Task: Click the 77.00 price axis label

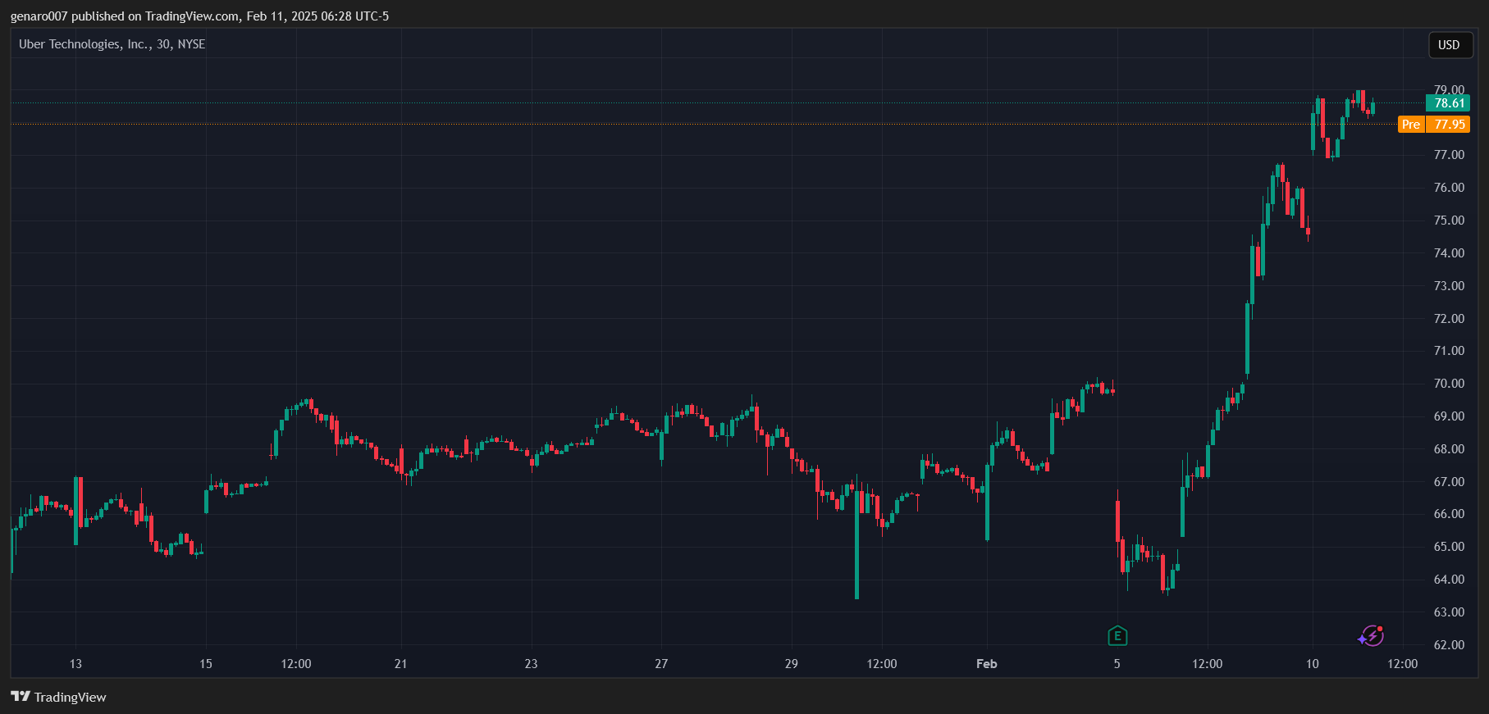Action: point(1449,155)
